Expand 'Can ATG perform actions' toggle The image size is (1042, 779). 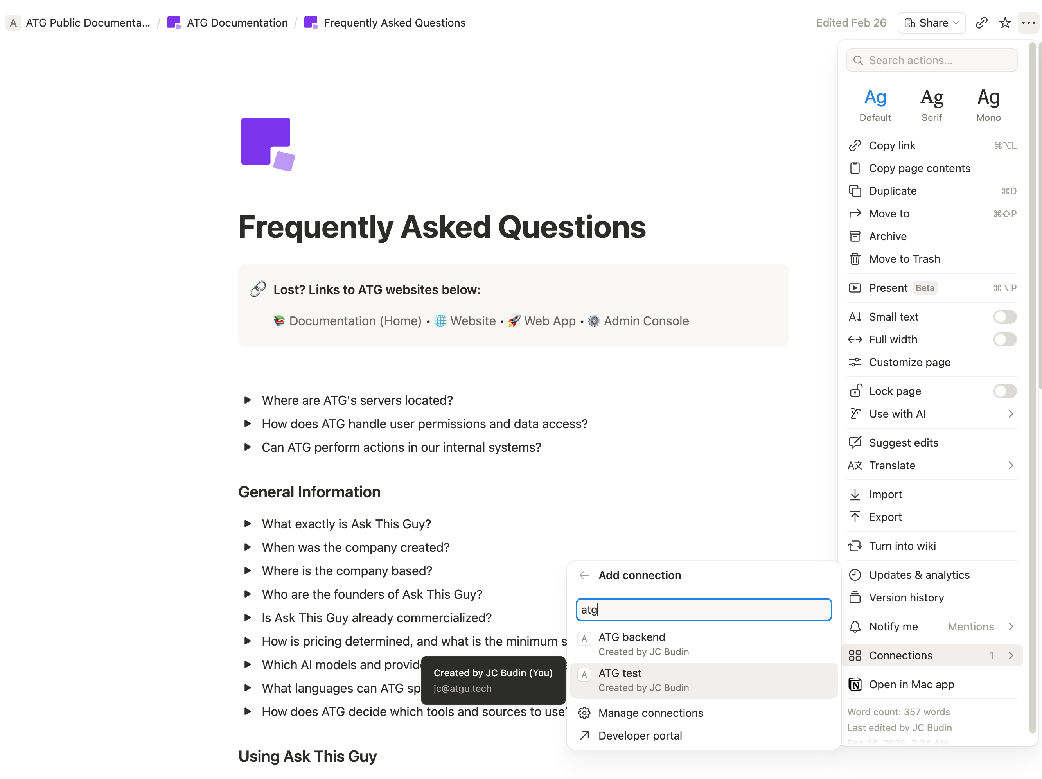click(247, 447)
